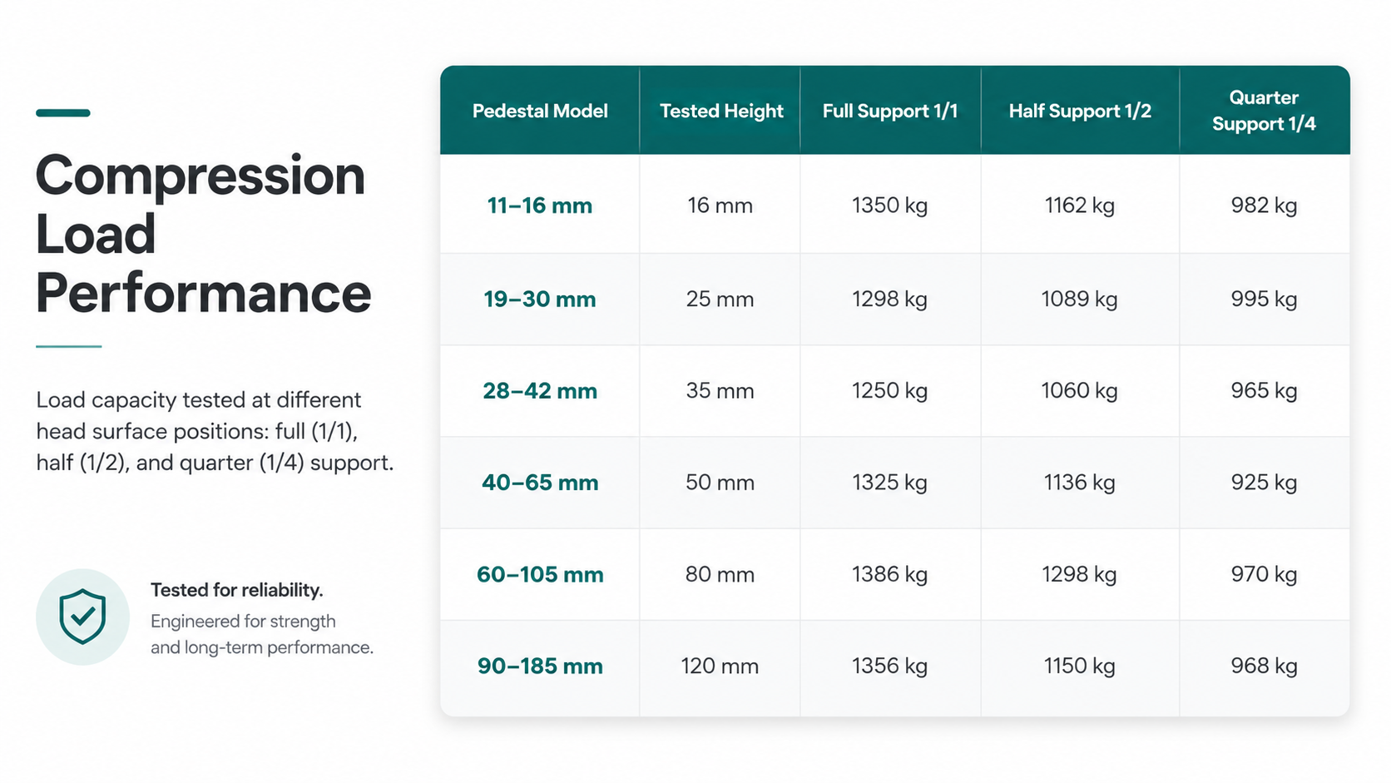Screen dimensions: 1391x783
Task: Click the '1350 kg' full support value
Action: tap(889, 206)
